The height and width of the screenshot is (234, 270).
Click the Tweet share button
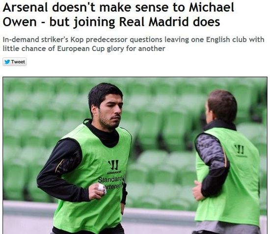point(14,62)
